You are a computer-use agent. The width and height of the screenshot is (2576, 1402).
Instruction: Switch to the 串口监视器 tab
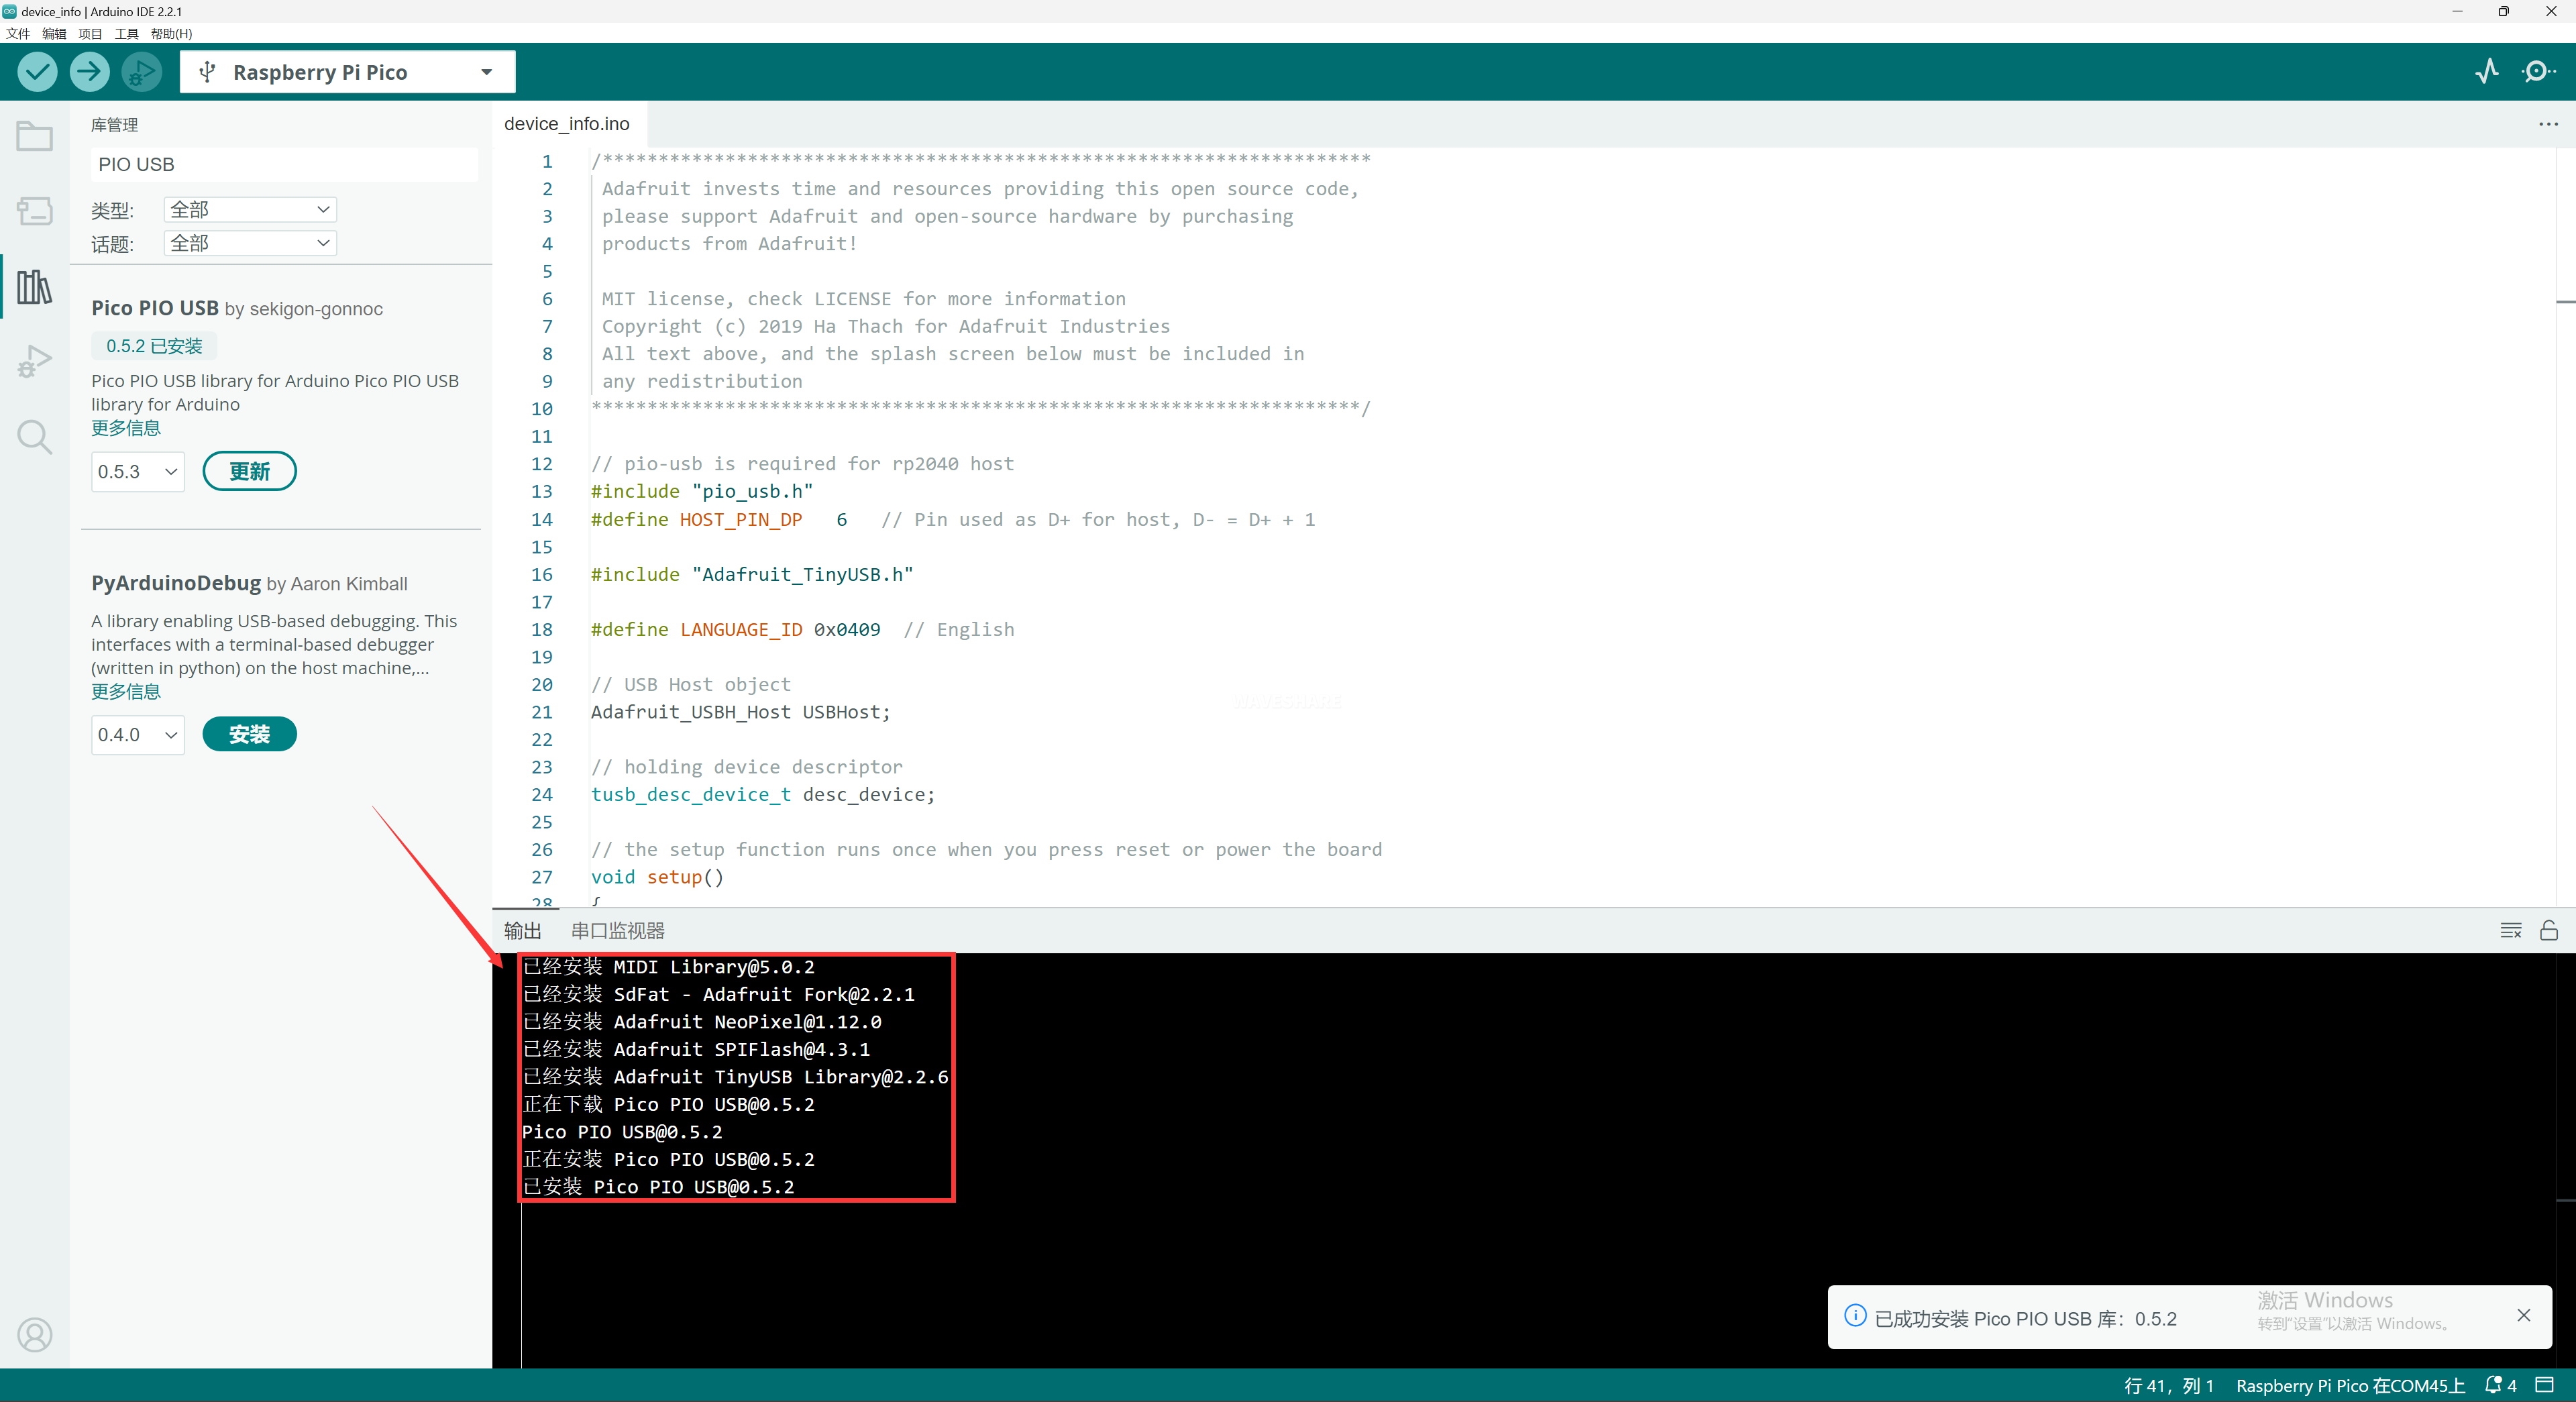pos(617,931)
